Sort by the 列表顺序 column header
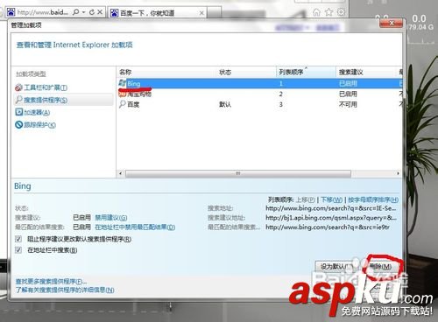This screenshot has height=322, width=438. pyautogui.click(x=306, y=72)
